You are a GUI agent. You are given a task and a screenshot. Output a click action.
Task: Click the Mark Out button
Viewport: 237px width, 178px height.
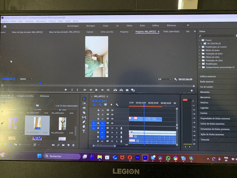77,90
